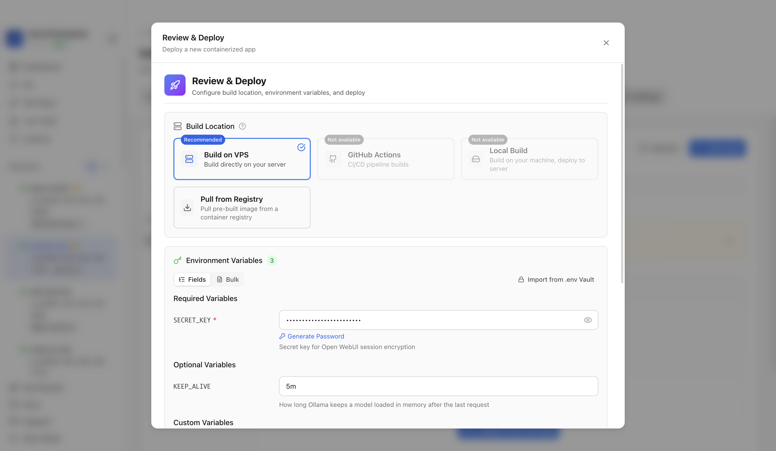This screenshot has height=451, width=776.
Task: Select the Pull from Registry option
Action: (x=242, y=208)
